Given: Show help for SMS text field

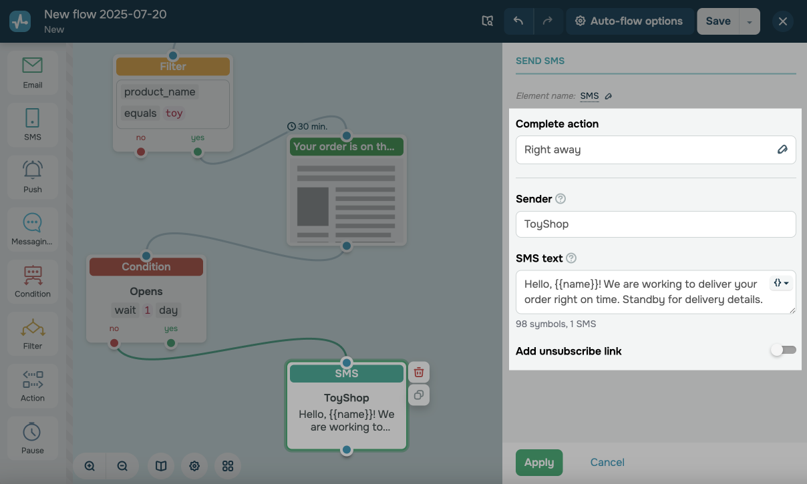Looking at the screenshot, I should pos(571,258).
